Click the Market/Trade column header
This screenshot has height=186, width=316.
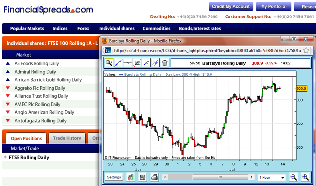pos(25,148)
